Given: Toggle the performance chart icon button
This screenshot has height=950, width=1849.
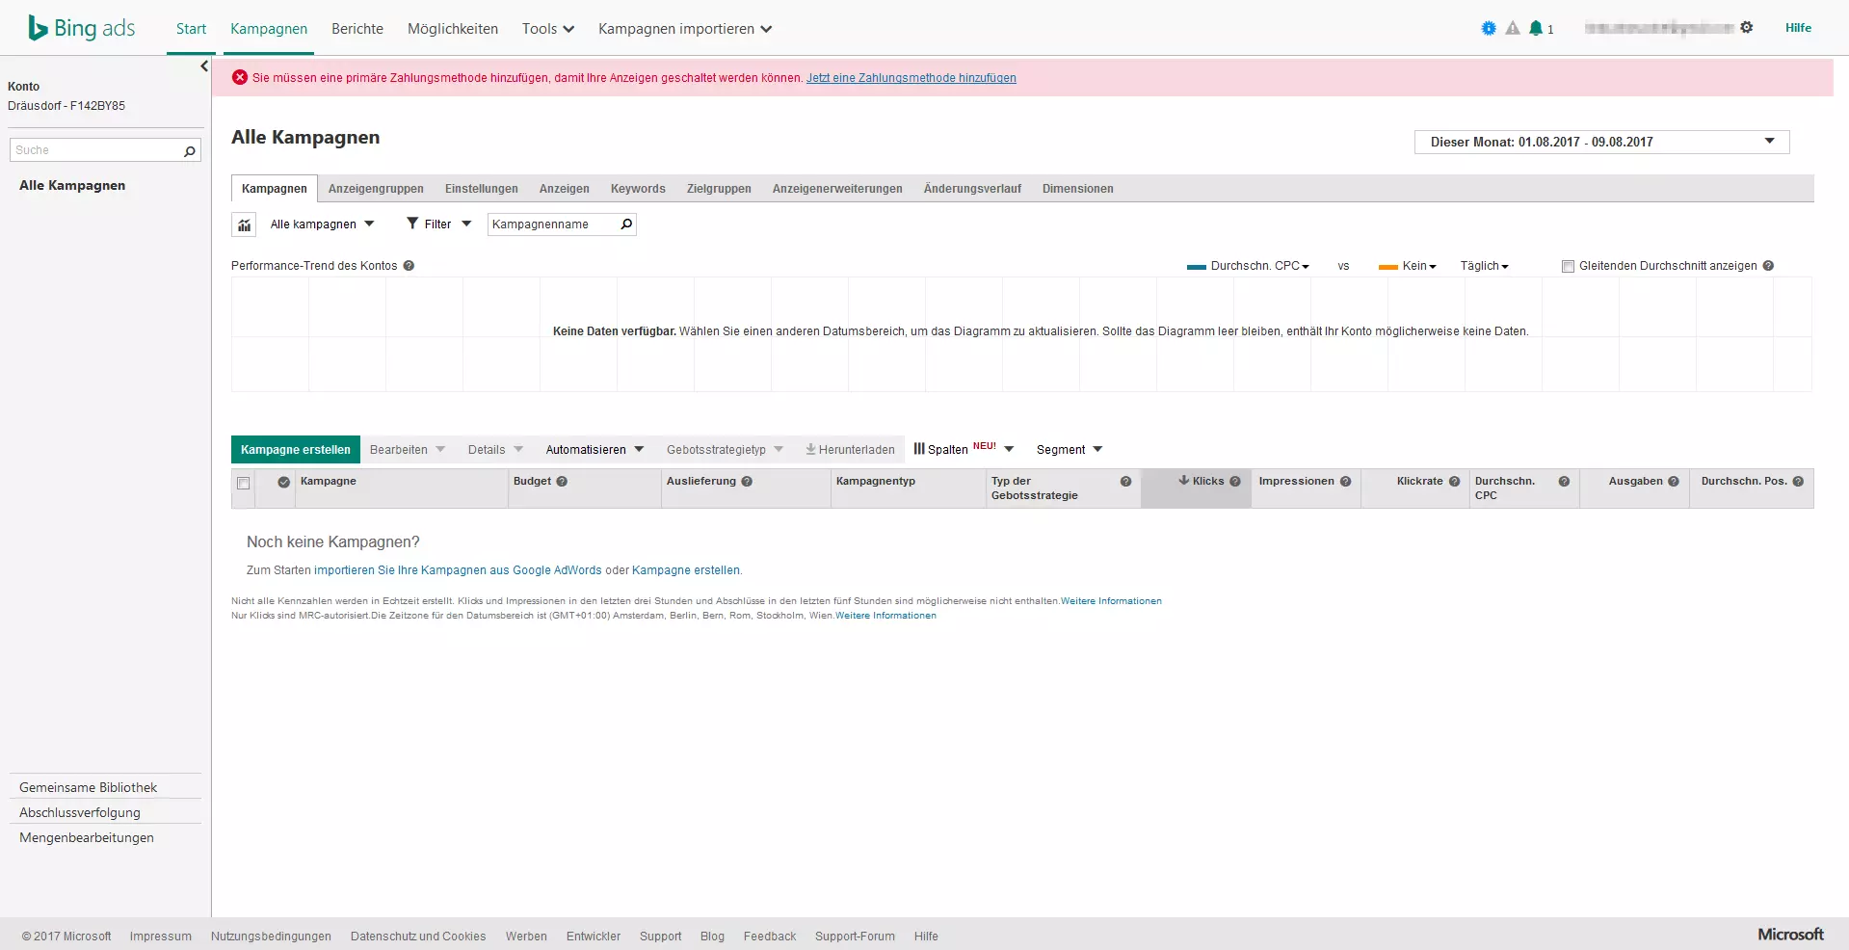Looking at the screenshot, I should coord(244,224).
